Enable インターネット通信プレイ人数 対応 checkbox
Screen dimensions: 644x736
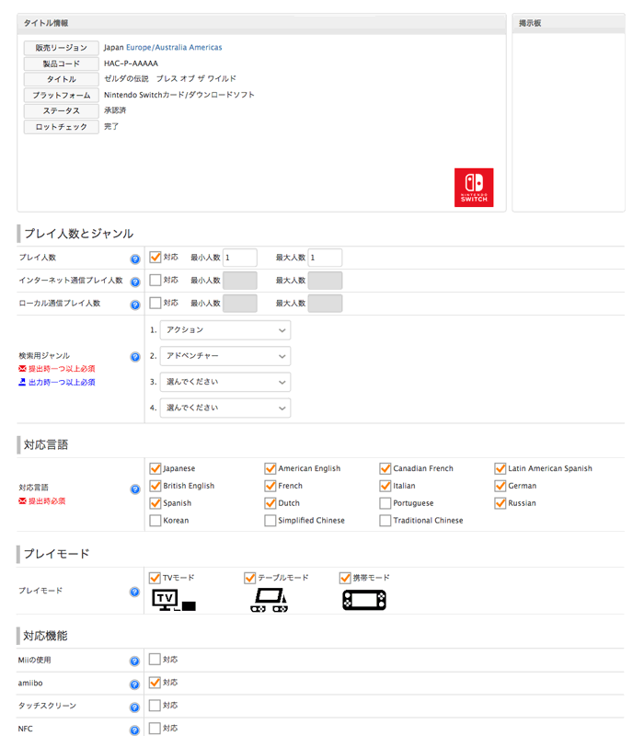(x=155, y=280)
